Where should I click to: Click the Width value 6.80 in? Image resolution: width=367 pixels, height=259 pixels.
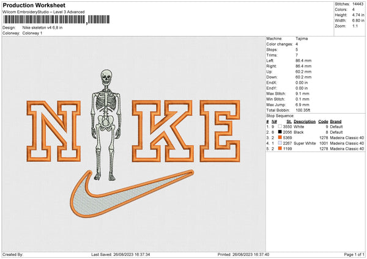pos(358,21)
